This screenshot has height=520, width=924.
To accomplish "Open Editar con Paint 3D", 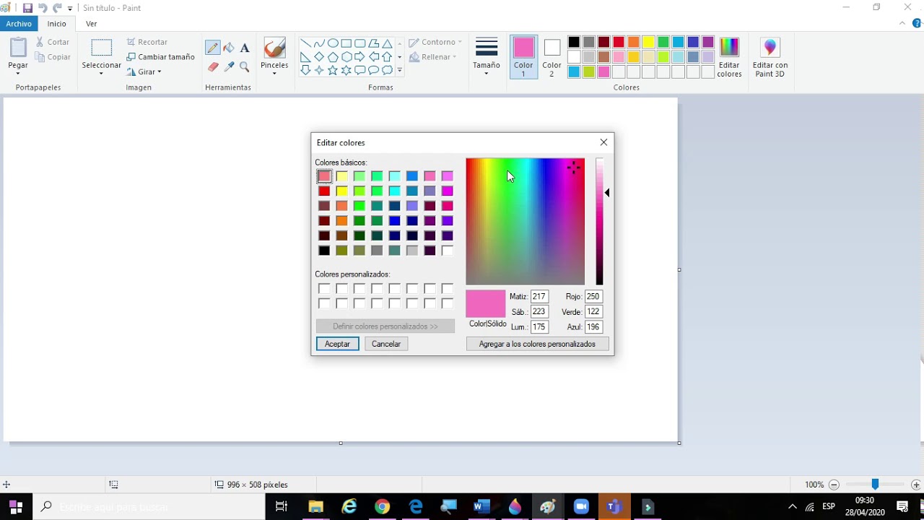I will click(x=770, y=57).
